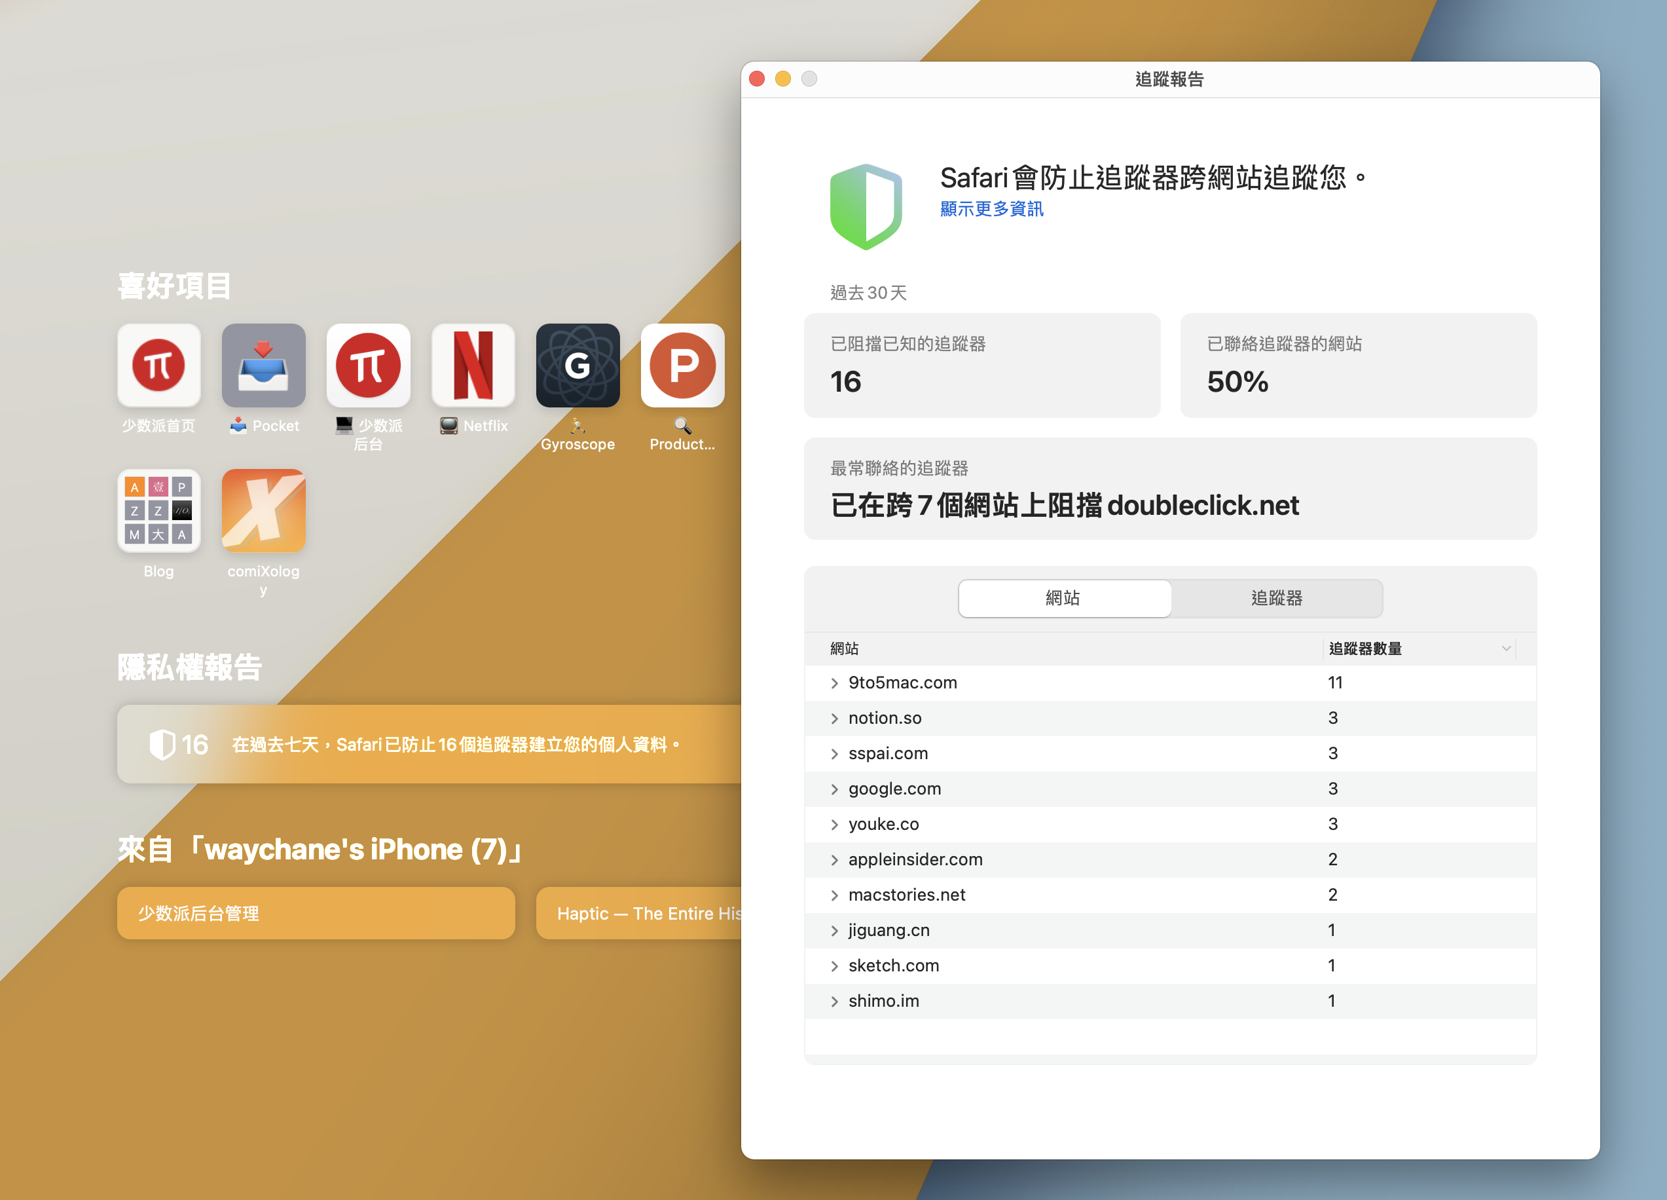Expand the shimo.im tracker row

coord(834,1002)
